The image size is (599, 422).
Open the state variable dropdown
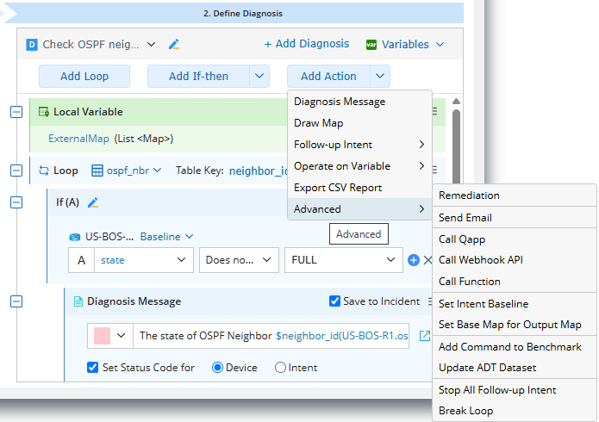coord(145,259)
